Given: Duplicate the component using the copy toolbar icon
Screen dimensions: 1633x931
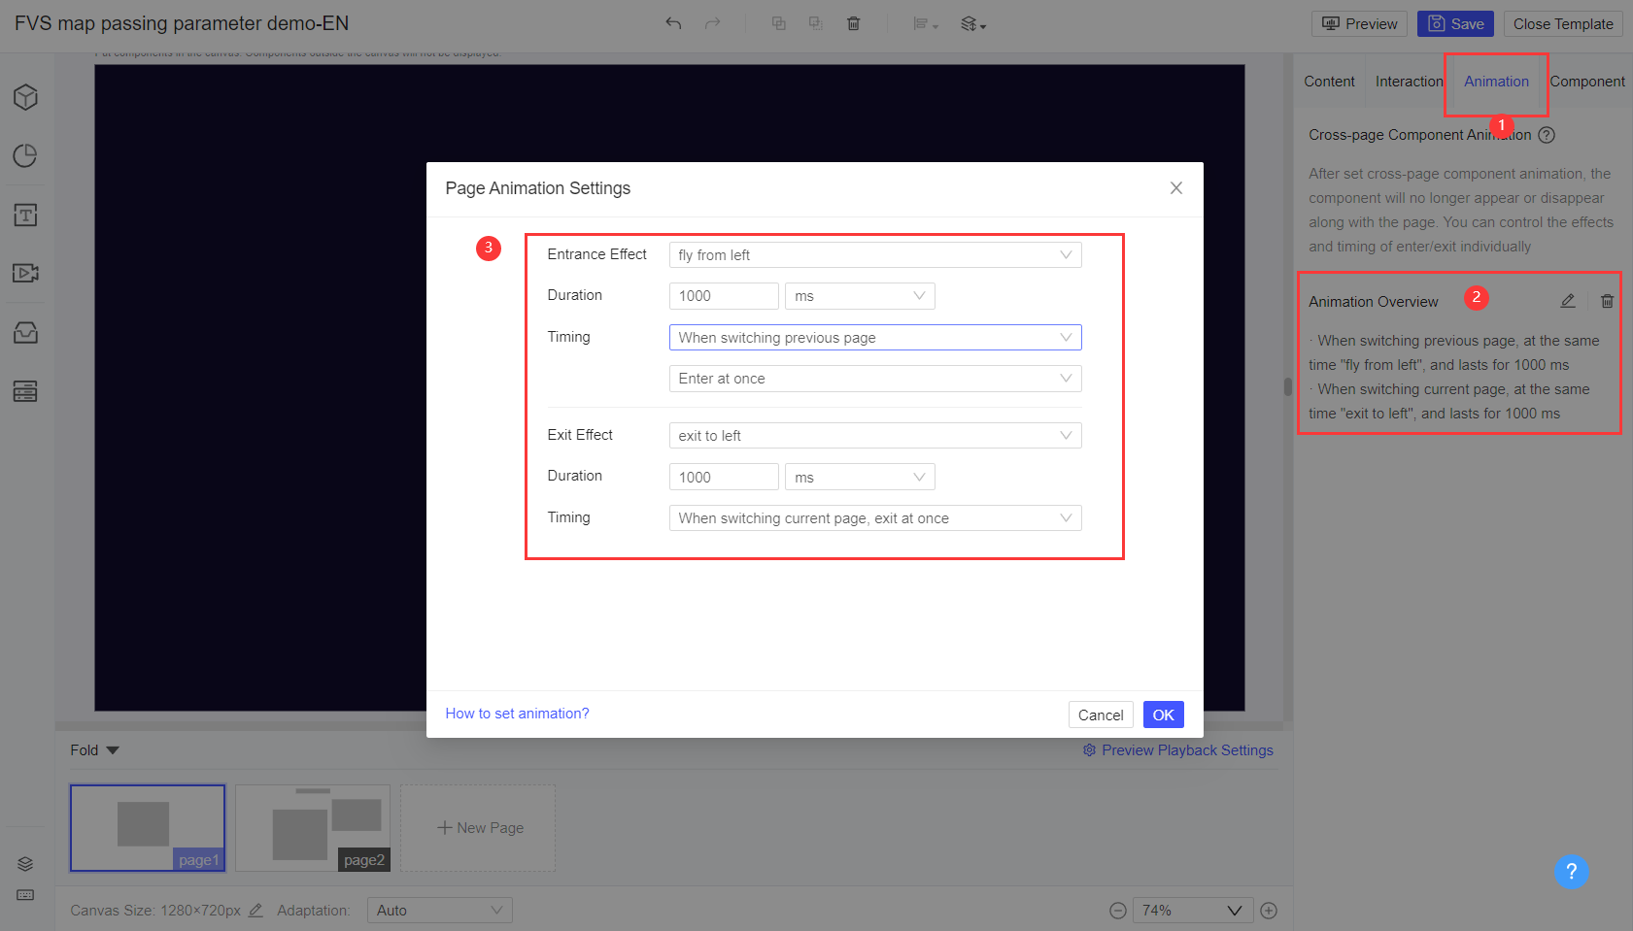Looking at the screenshot, I should click(778, 22).
